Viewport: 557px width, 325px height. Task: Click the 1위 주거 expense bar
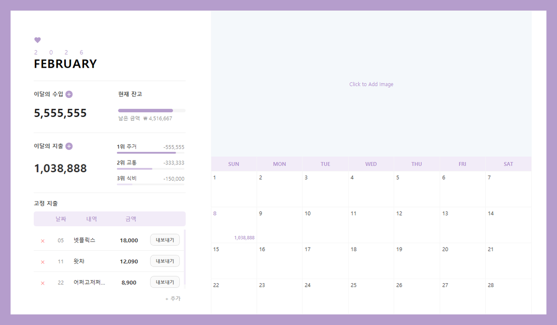[x=150, y=152]
